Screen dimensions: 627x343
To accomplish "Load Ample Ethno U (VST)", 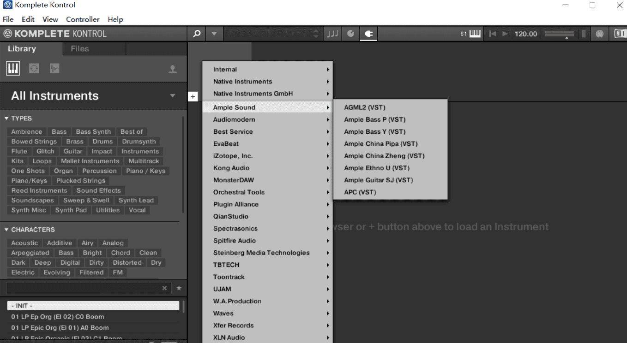I will (x=390, y=168).
